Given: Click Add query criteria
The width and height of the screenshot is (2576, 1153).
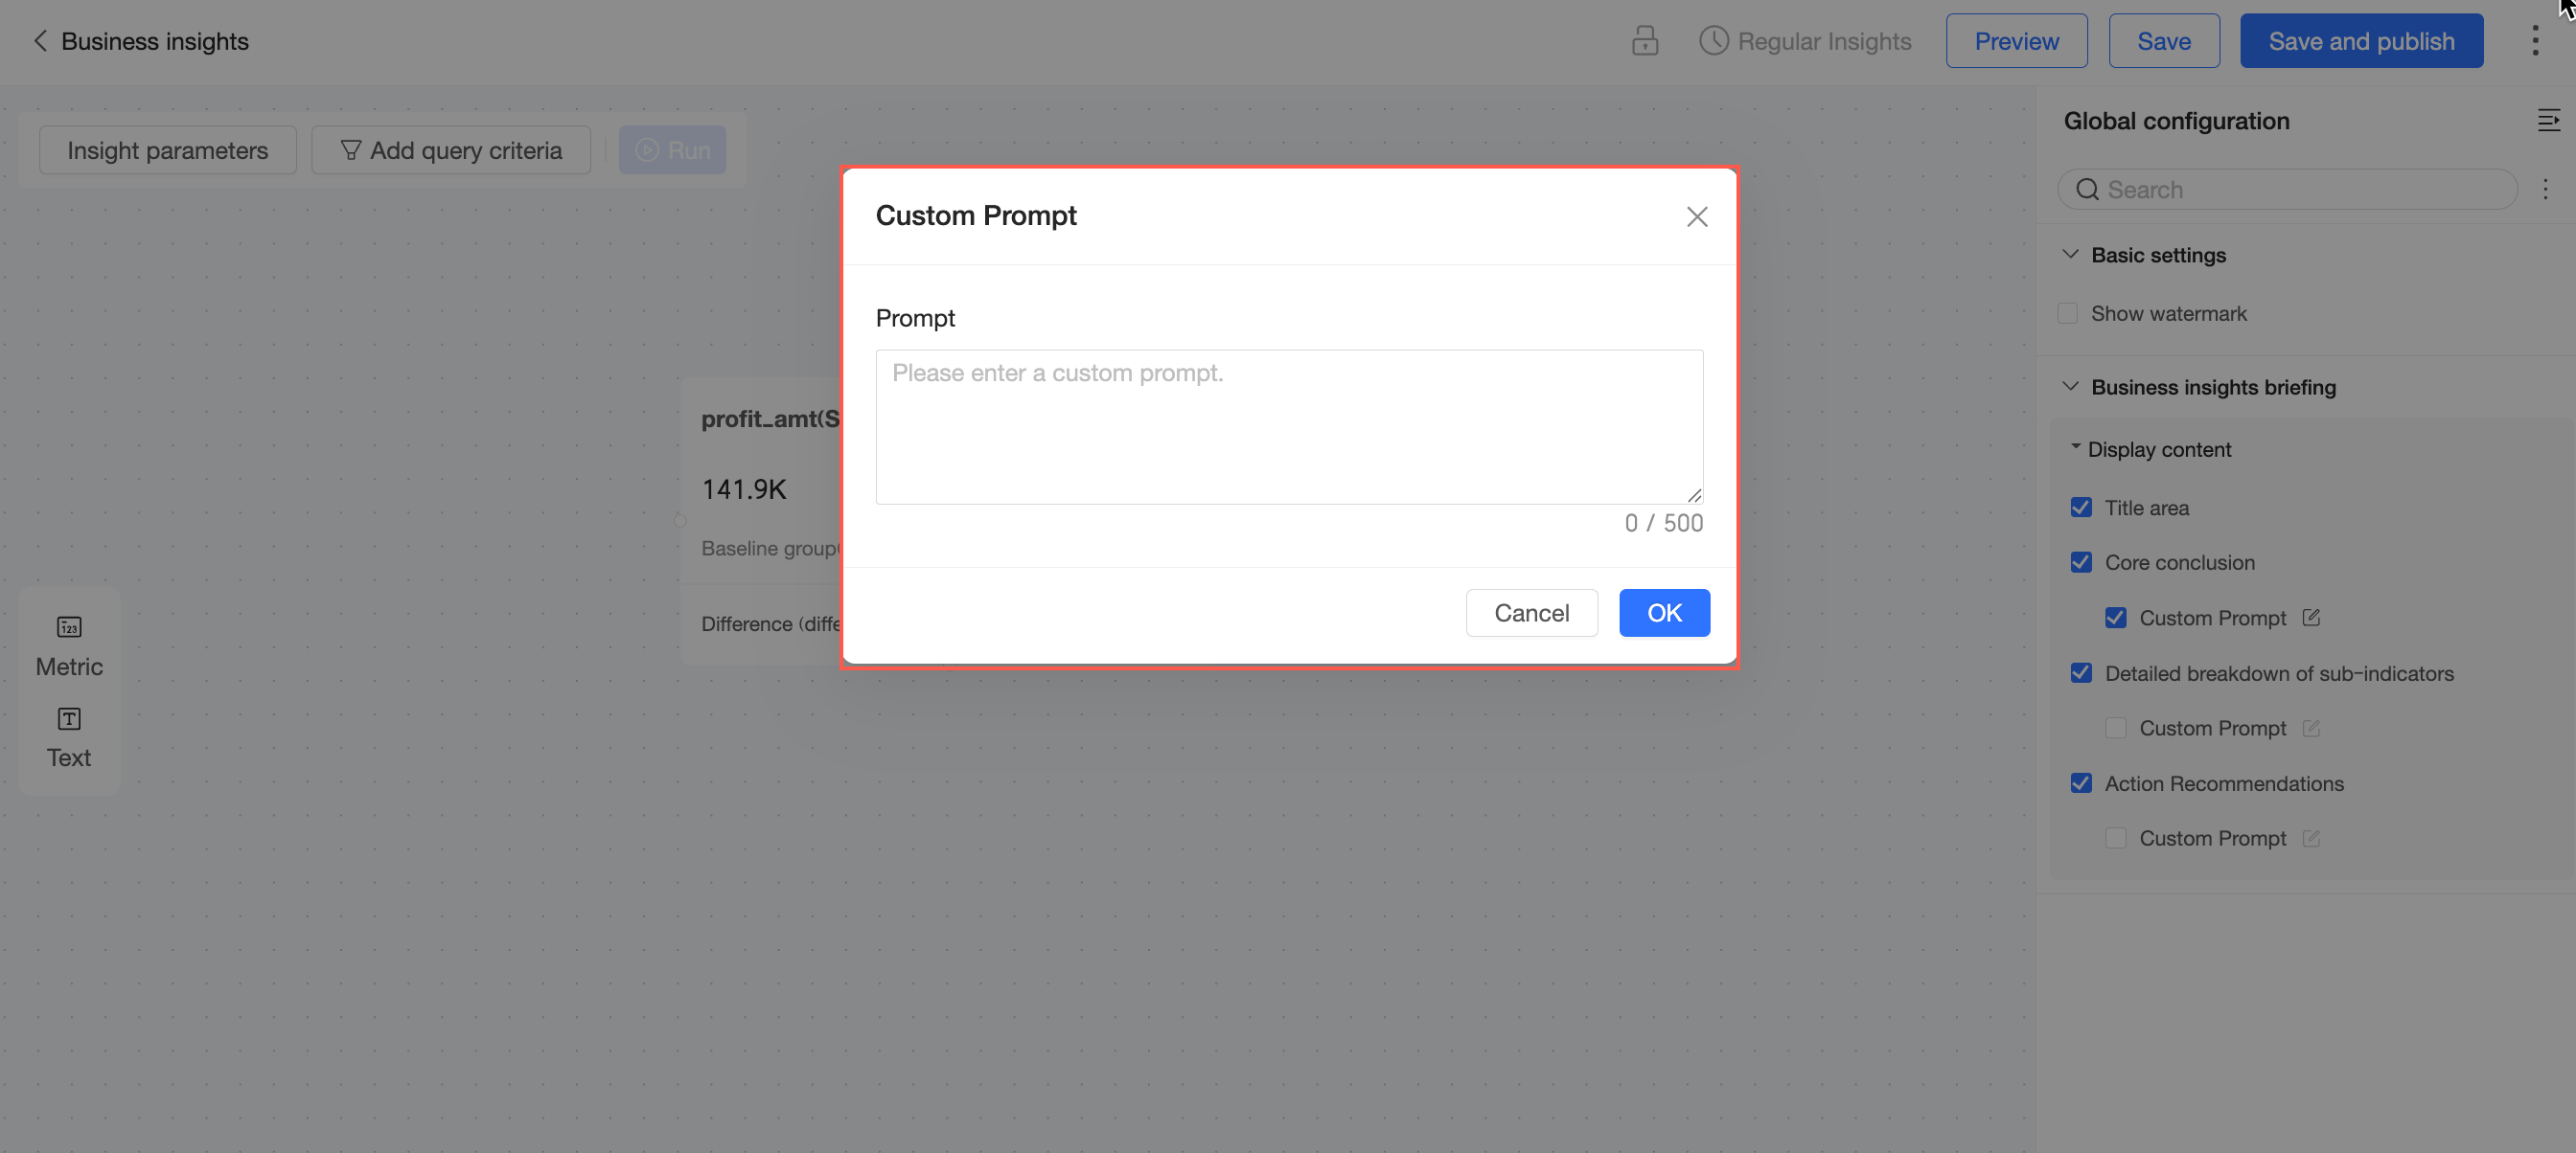Looking at the screenshot, I should tap(451, 149).
